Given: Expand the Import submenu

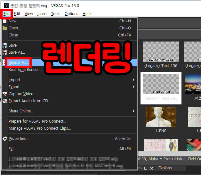Looking at the screenshot, I should click(x=69, y=80).
